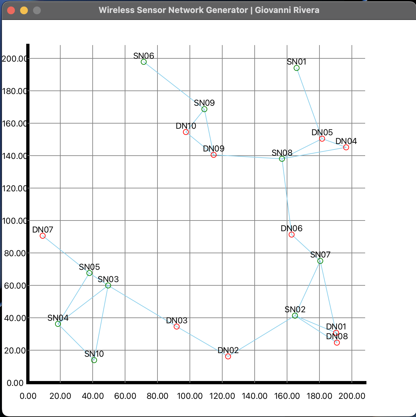Image resolution: width=416 pixels, height=417 pixels.
Task: Select the SN07 sensor node
Action: coord(320,261)
